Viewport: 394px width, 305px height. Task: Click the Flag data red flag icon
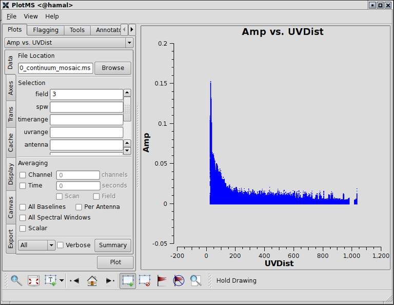162,280
